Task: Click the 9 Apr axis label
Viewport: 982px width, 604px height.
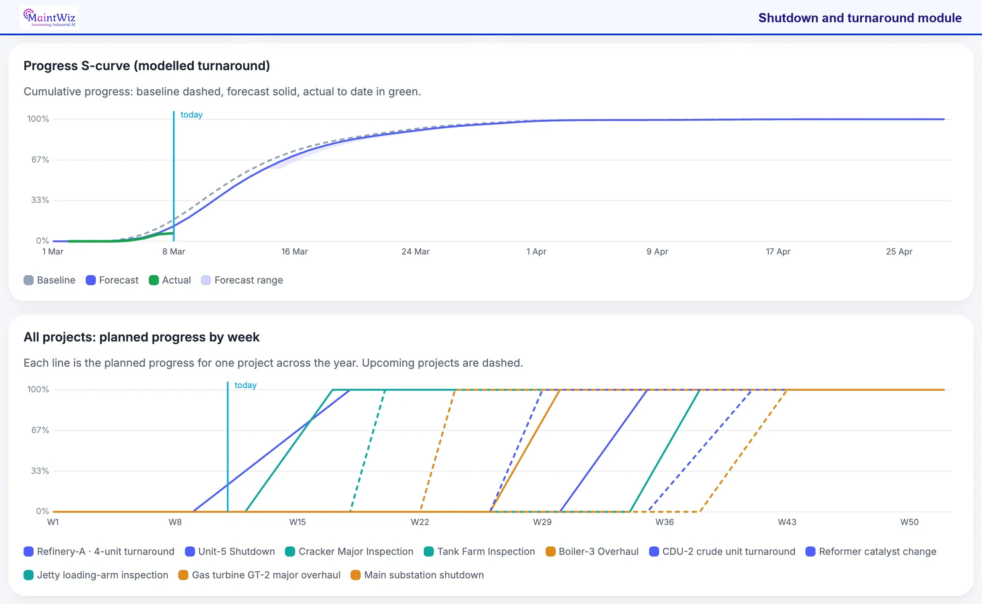Action: [657, 252]
